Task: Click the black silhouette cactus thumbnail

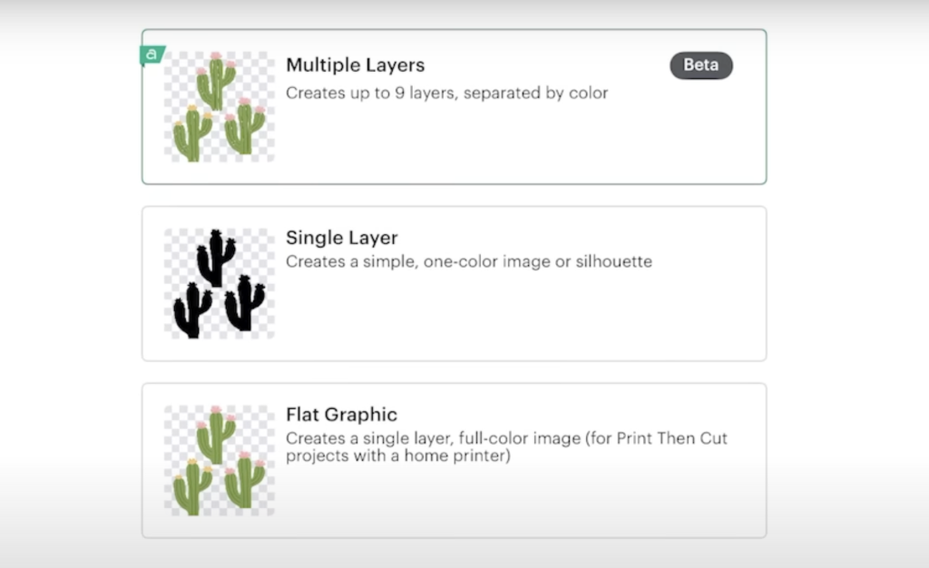Action: tap(218, 281)
